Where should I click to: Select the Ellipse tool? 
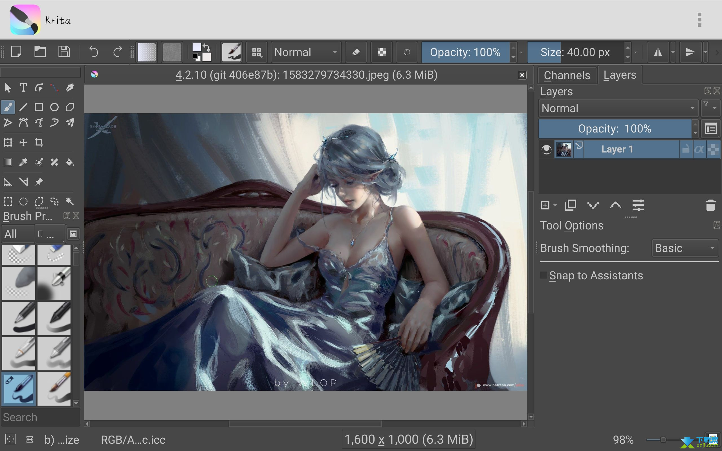pyautogui.click(x=54, y=107)
